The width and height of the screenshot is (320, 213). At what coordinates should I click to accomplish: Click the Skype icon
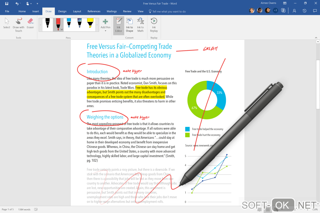(x=283, y=10)
